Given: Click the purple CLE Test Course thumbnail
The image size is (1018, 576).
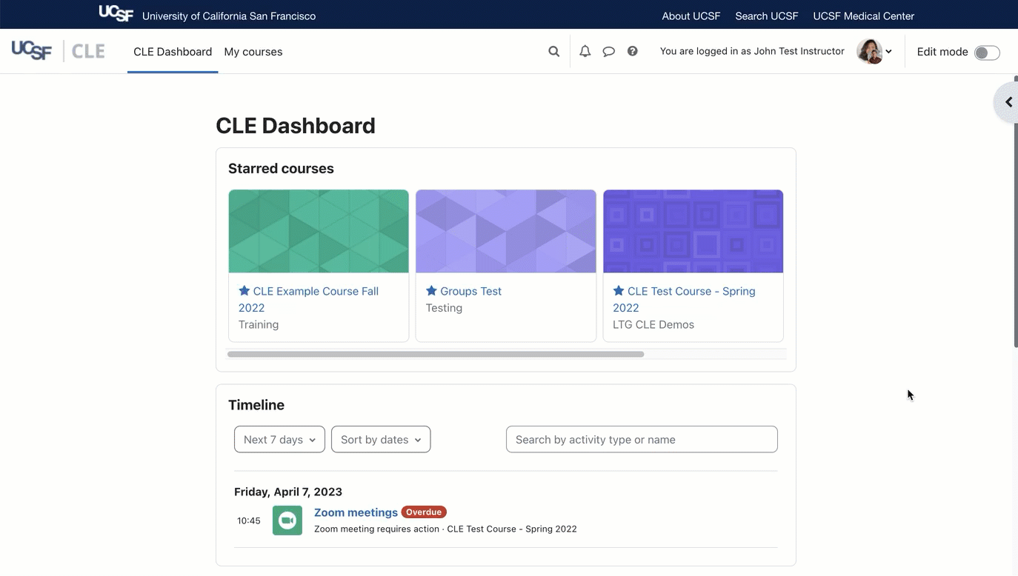Looking at the screenshot, I should (693, 231).
